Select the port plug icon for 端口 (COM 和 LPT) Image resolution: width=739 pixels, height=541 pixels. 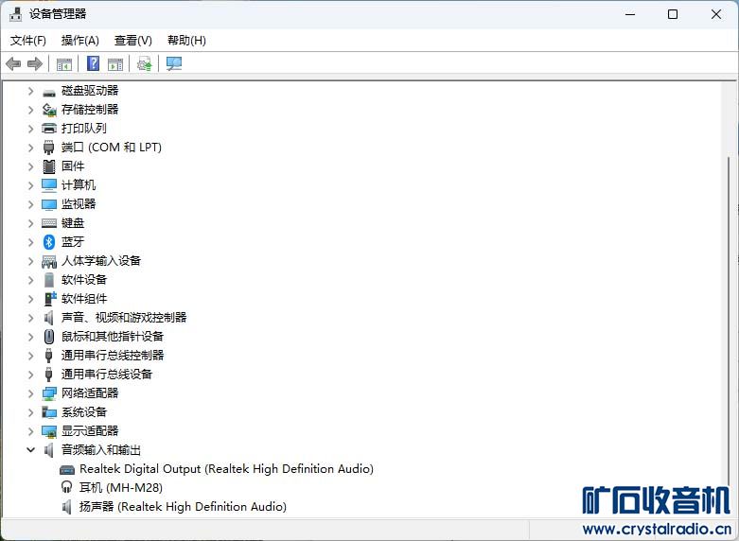(49, 148)
